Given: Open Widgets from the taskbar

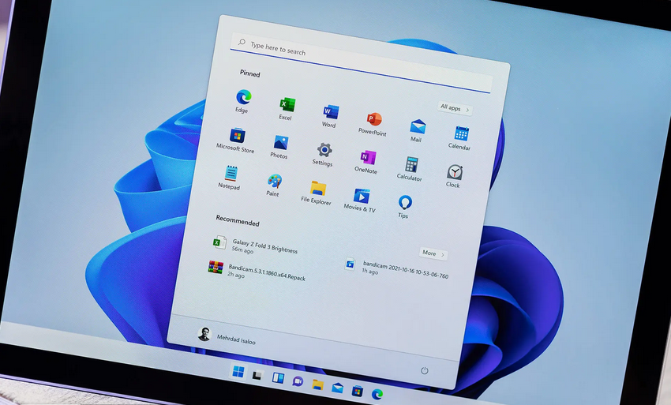Looking at the screenshot, I should point(278,377).
